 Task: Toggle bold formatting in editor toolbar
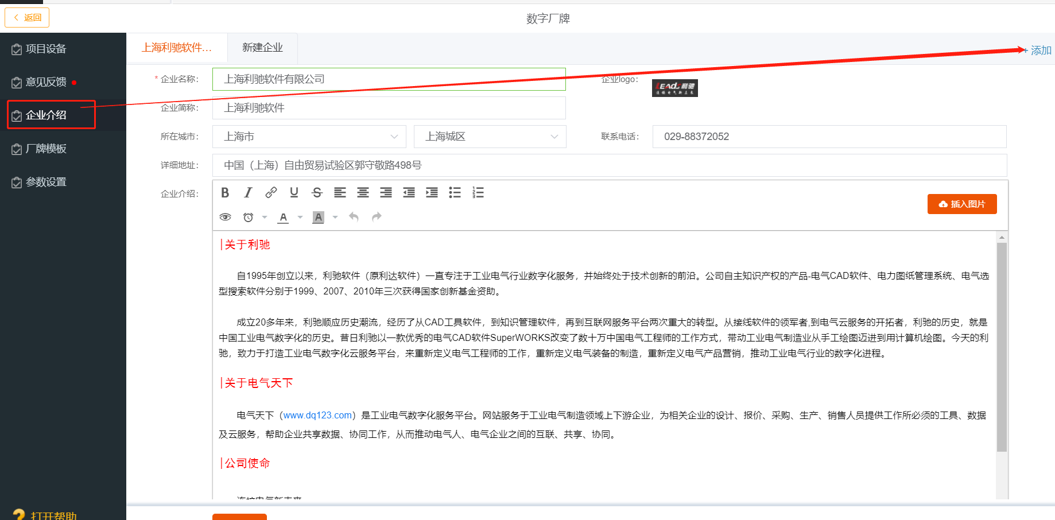(x=225, y=193)
